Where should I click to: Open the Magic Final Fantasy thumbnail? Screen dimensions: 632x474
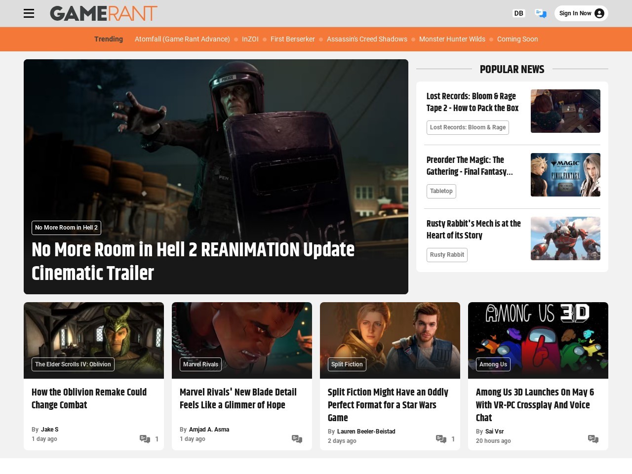565,175
